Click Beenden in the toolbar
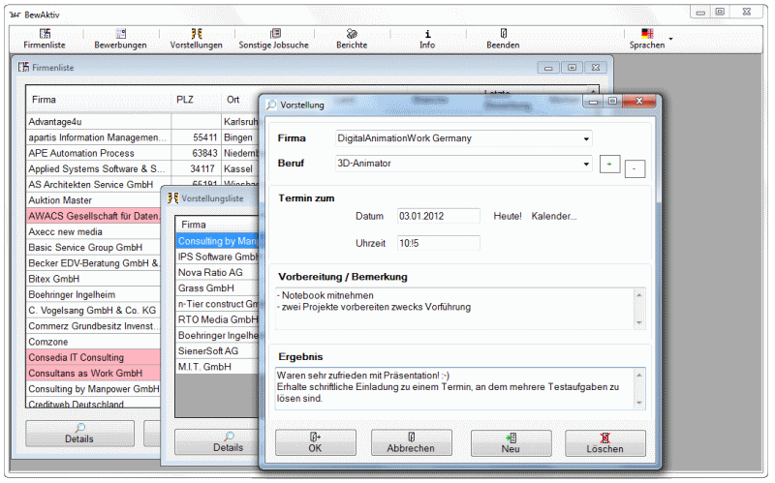The image size is (775, 483). pos(503,39)
